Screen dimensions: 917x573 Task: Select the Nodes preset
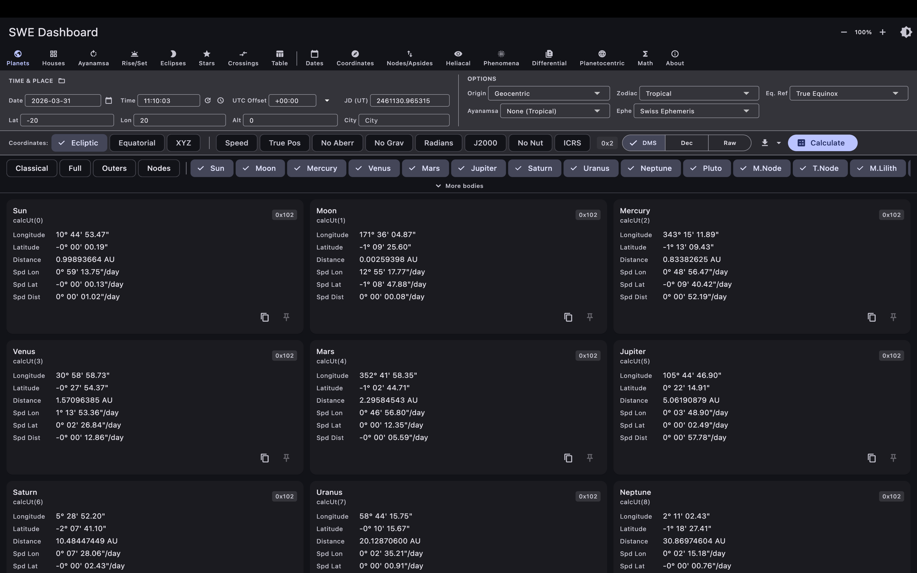coord(159,168)
